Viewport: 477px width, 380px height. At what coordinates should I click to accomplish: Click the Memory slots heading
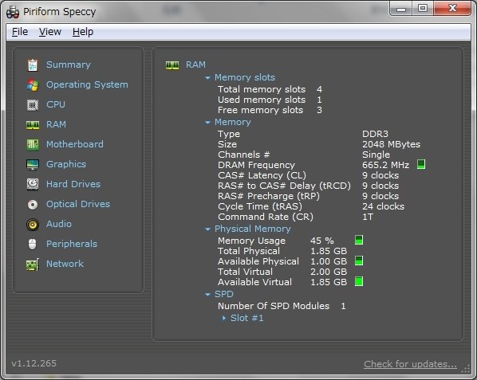point(245,77)
